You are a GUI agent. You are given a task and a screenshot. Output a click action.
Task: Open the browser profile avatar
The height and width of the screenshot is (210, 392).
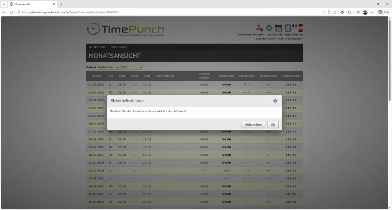click(365, 12)
